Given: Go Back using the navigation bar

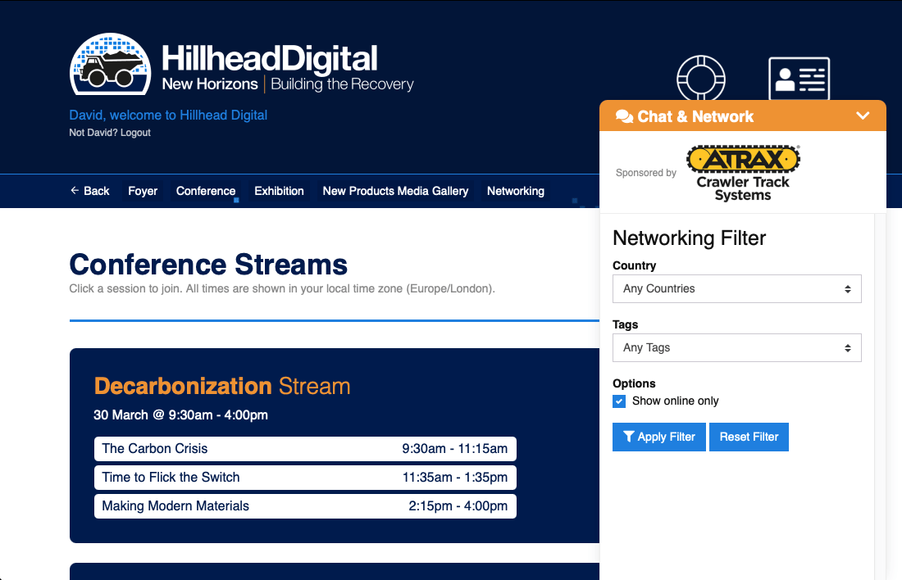Looking at the screenshot, I should [89, 191].
